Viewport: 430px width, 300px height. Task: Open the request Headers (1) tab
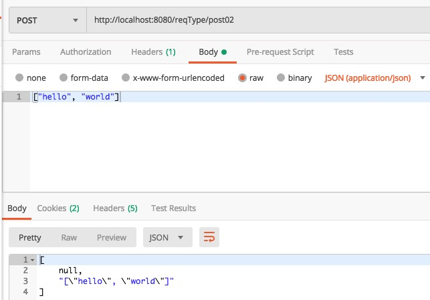click(x=153, y=51)
